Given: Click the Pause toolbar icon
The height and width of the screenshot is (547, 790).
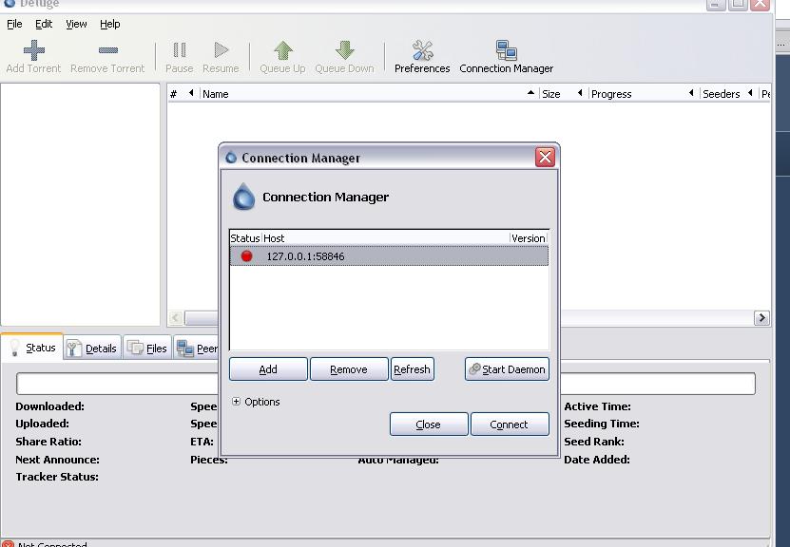Looking at the screenshot, I should pos(180,49).
